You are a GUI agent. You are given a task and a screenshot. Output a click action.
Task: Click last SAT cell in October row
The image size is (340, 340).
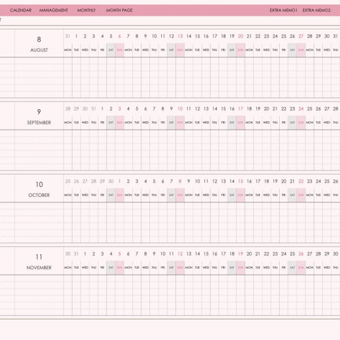tap(292, 195)
